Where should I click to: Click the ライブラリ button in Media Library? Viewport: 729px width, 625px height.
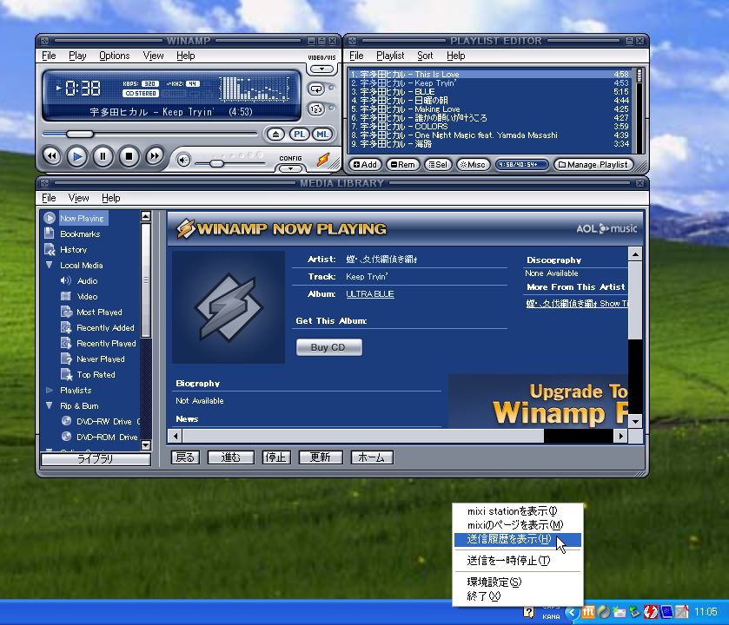tap(96, 459)
